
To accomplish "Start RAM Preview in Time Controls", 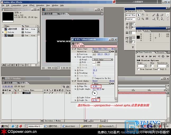I will pyautogui.click(x=168, y=56).
